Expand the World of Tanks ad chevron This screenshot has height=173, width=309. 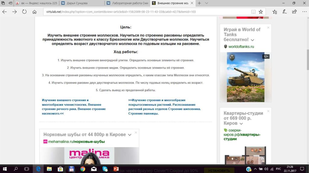(252, 40)
